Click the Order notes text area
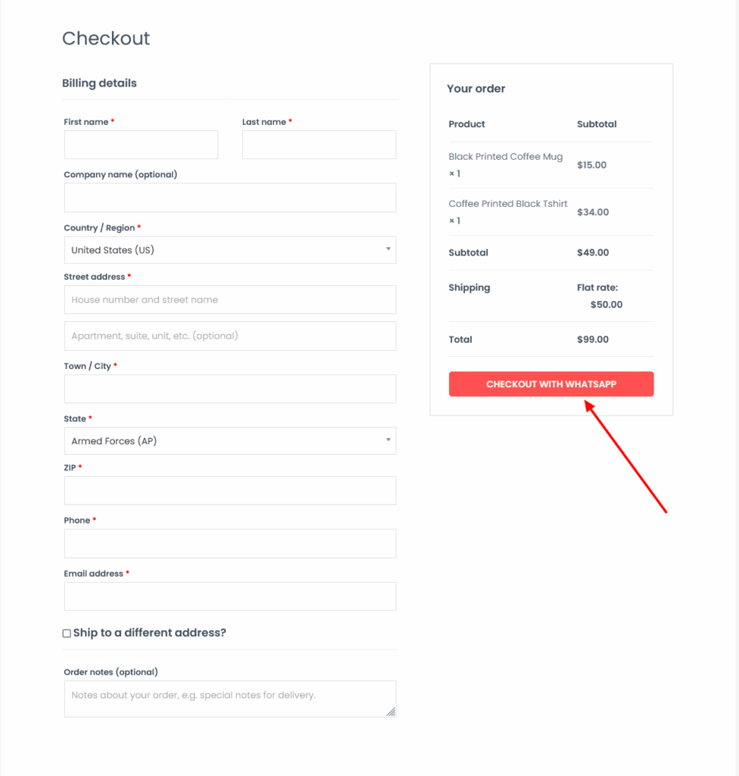 click(x=230, y=699)
